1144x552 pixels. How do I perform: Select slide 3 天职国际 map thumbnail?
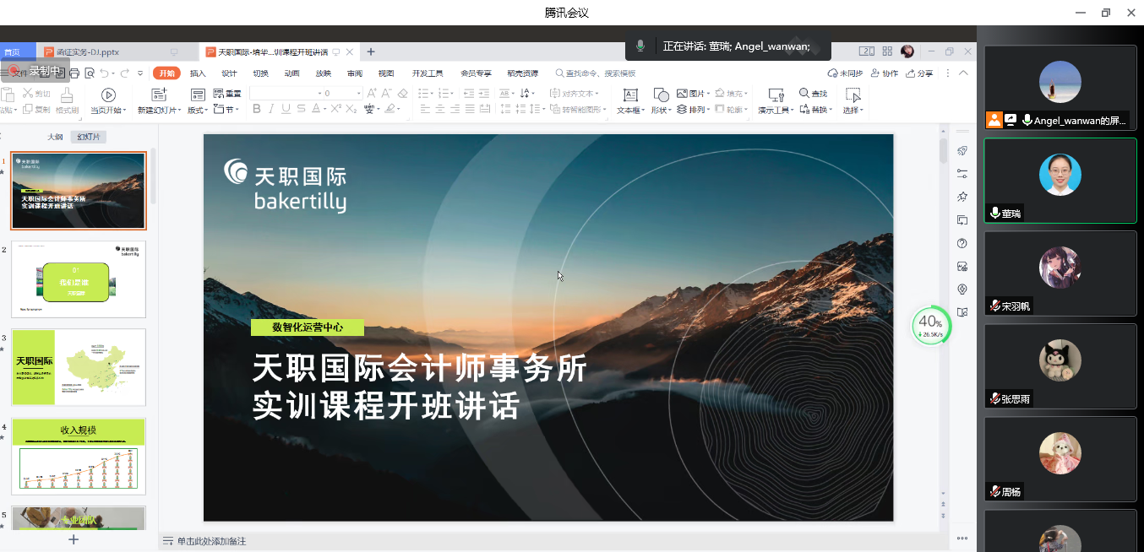(79, 367)
